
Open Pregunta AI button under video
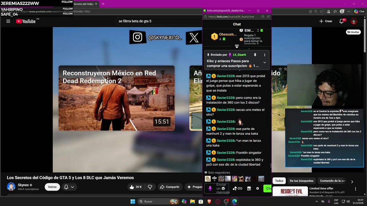coord(194,187)
